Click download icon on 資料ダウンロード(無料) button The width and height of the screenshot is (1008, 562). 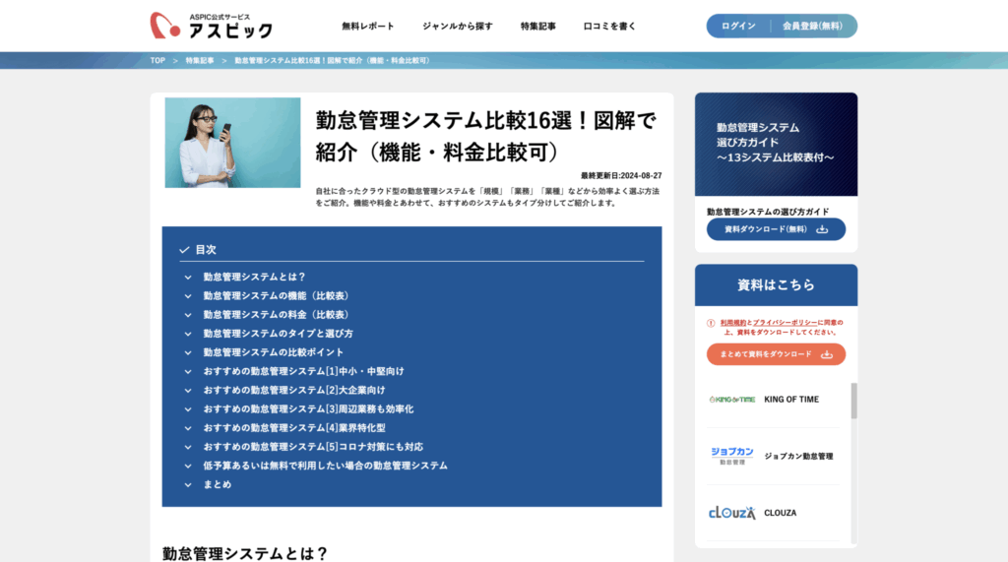(x=822, y=229)
